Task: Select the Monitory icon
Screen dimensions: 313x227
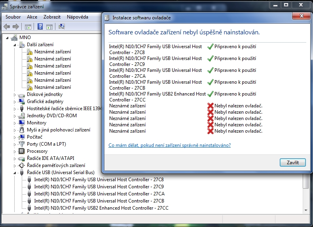Action: point(21,123)
